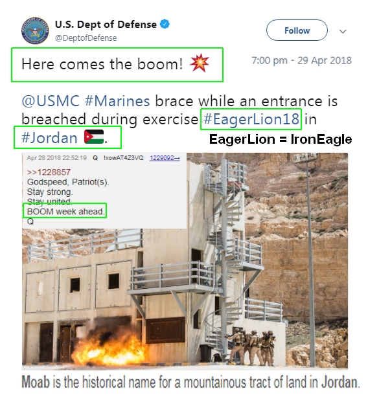
Task: Click the >>1228857 reply reference
Action: tap(49, 172)
